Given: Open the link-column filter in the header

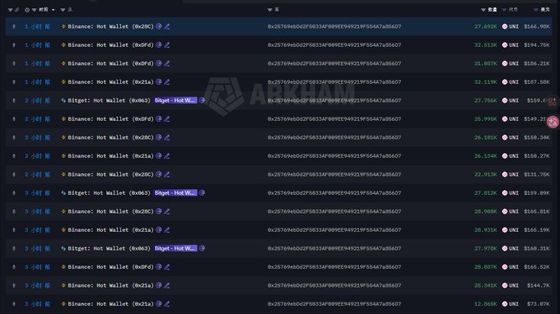Looking at the screenshot, I should click(x=11, y=10).
